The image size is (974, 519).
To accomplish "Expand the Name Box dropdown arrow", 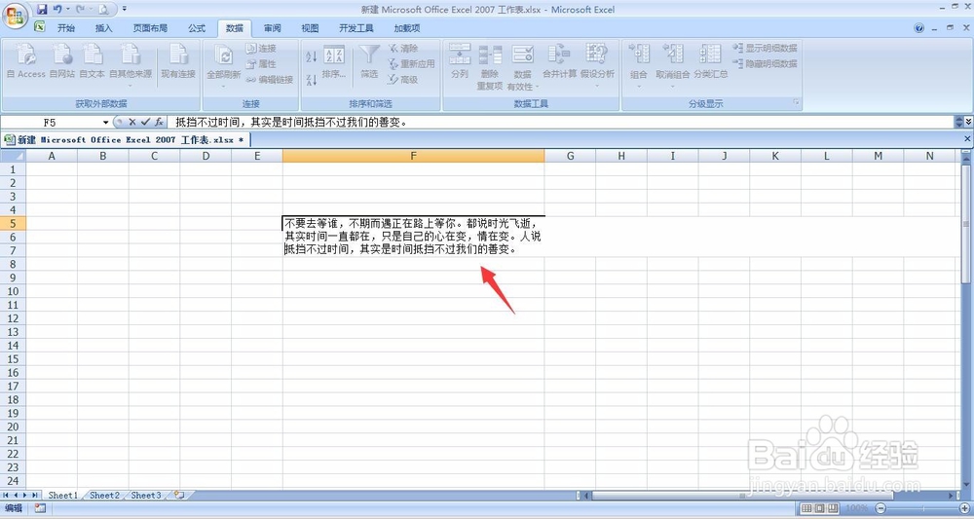I will [105, 123].
